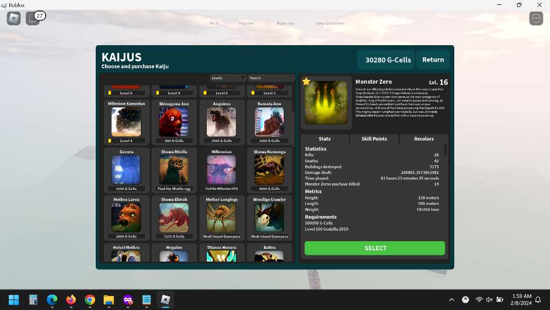550x310 pixels.
Task: Click the Megalon card title
Action: click(x=174, y=248)
